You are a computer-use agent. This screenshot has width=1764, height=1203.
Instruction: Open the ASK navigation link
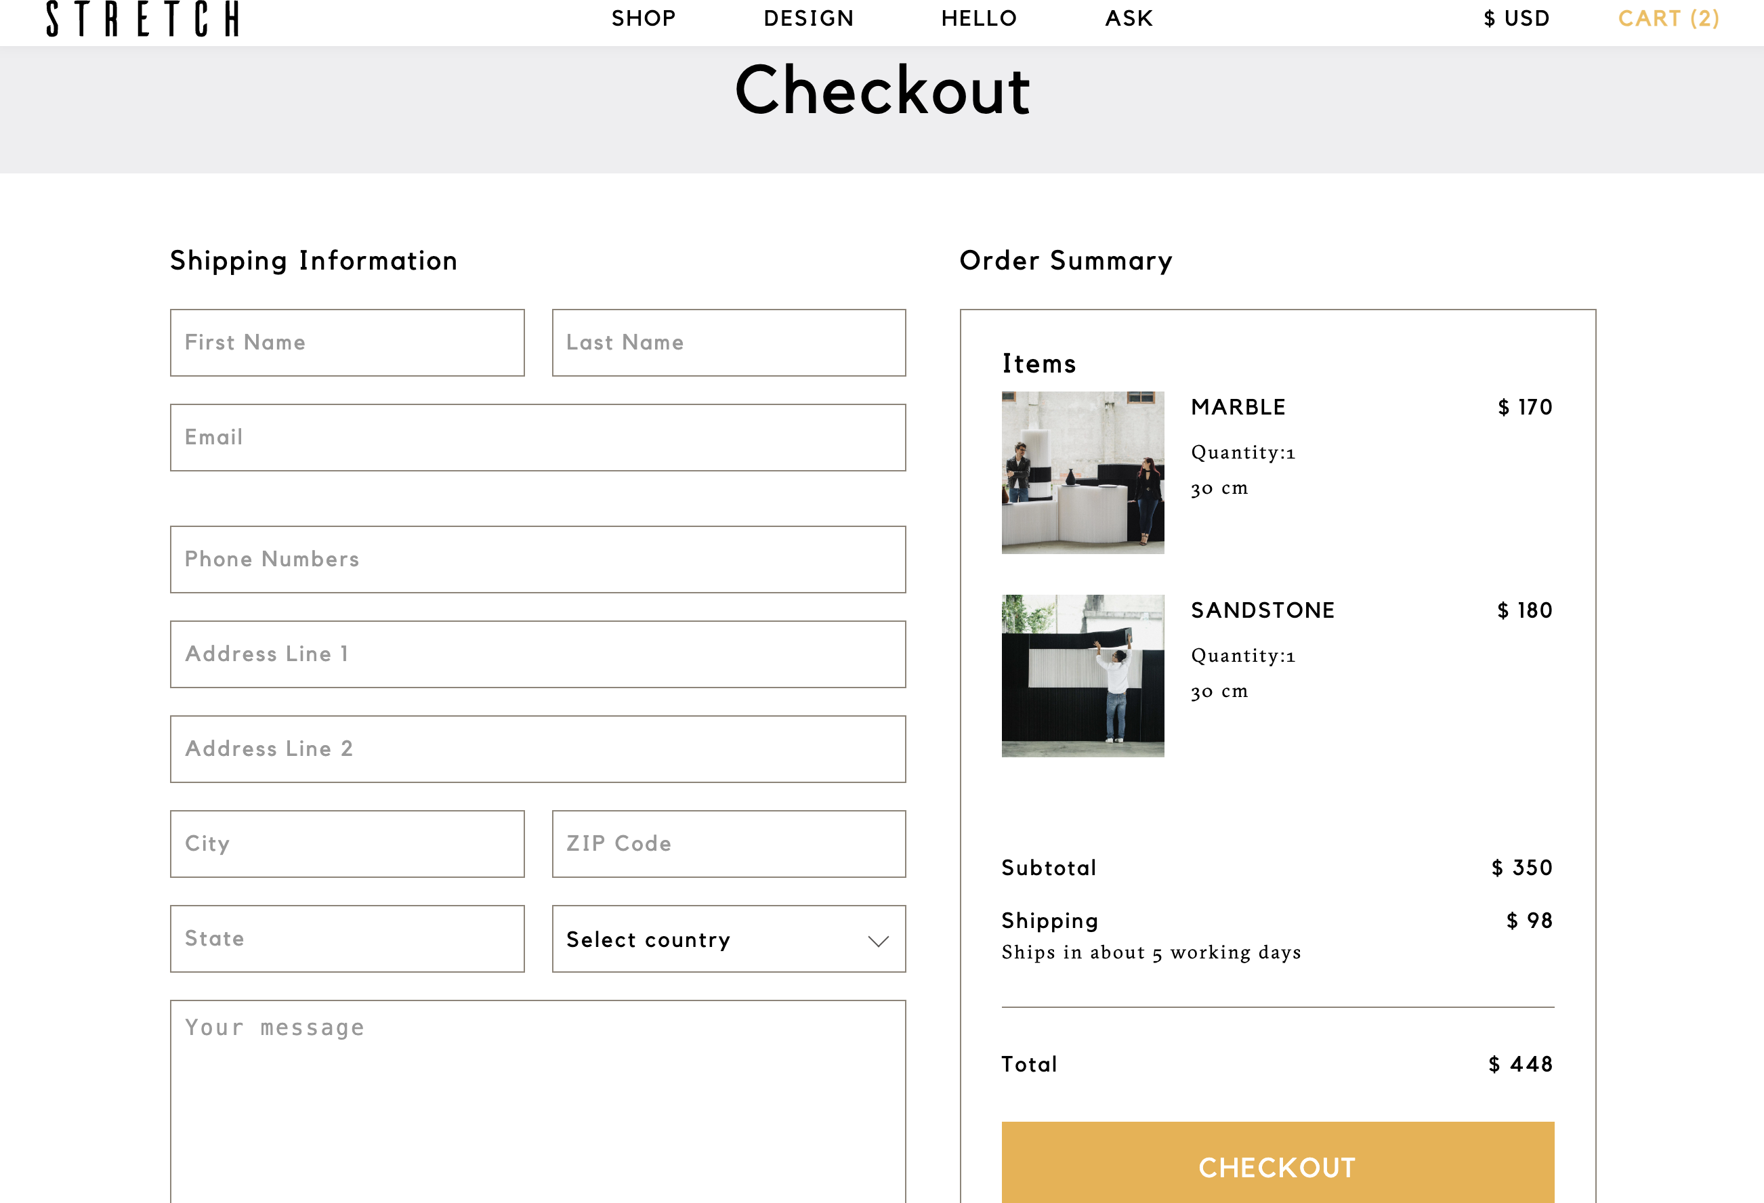[x=1129, y=18]
